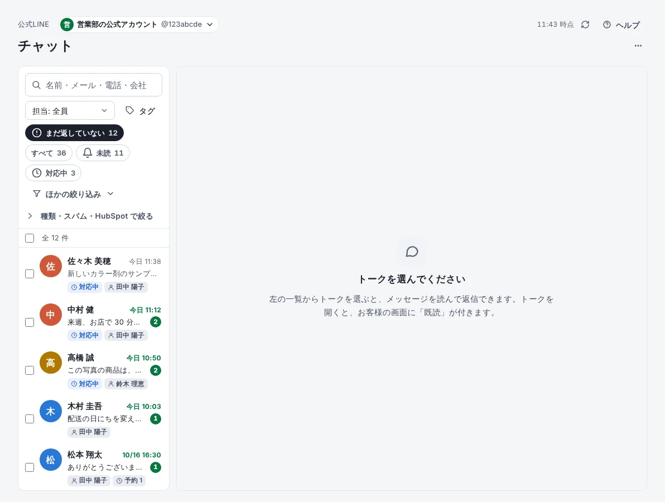The image size is (665, 502).
Task: Check the 高橋 誠 conversation checkbox
Action: click(30, 370)
